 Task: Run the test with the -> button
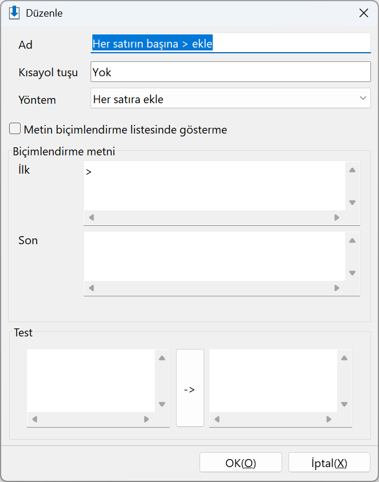[190, 388]
